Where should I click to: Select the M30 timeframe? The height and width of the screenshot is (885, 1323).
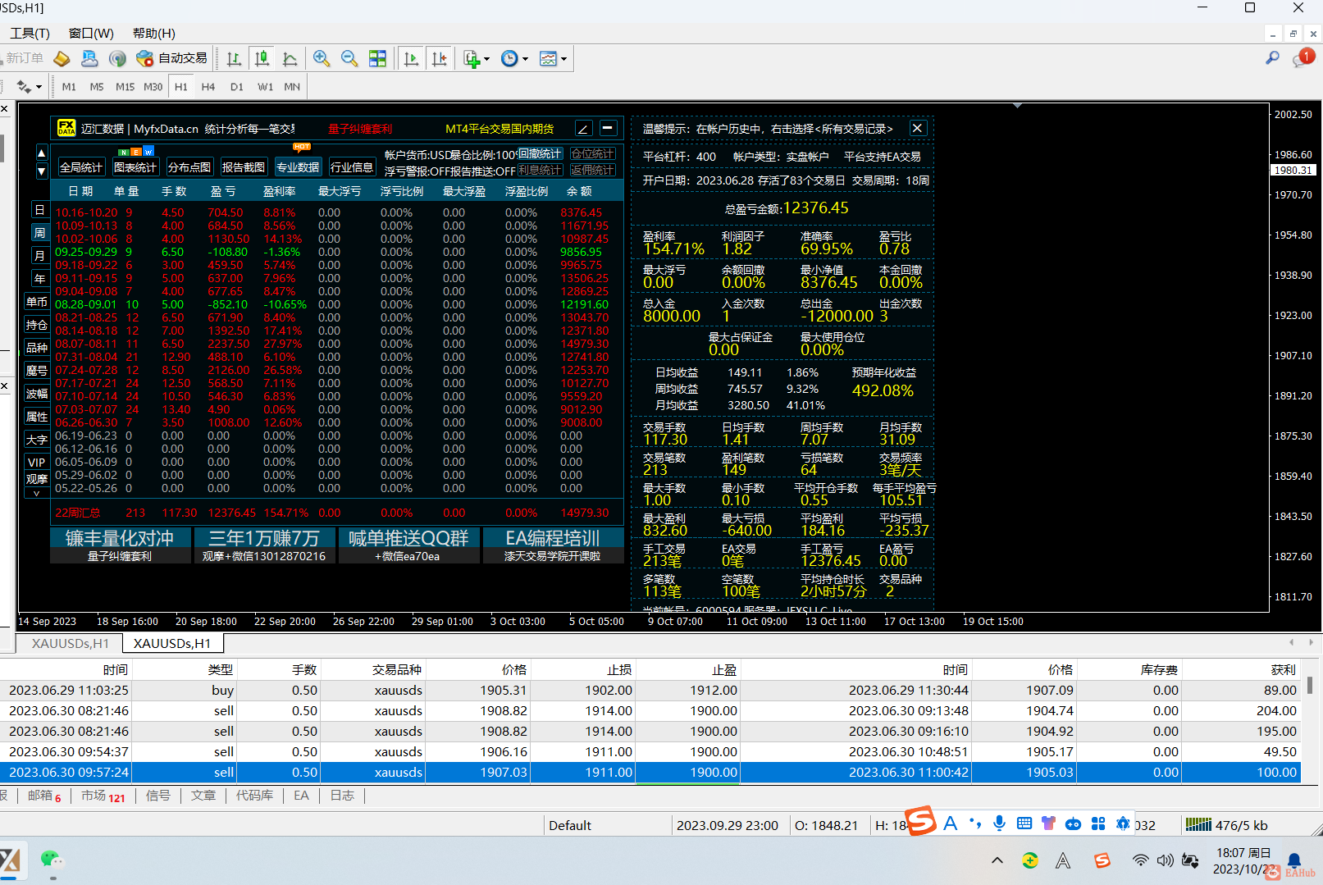(153, 86)
